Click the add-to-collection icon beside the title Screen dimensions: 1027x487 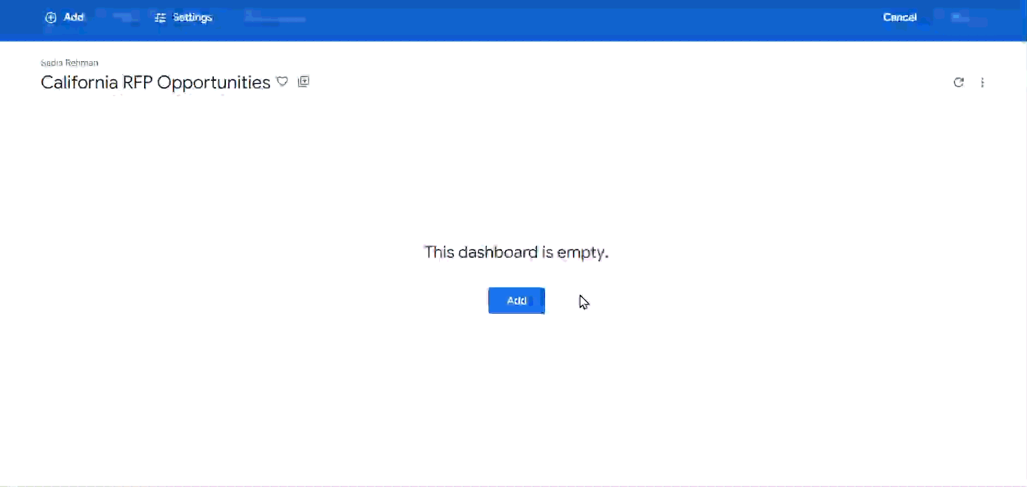[x=304, y=82]
